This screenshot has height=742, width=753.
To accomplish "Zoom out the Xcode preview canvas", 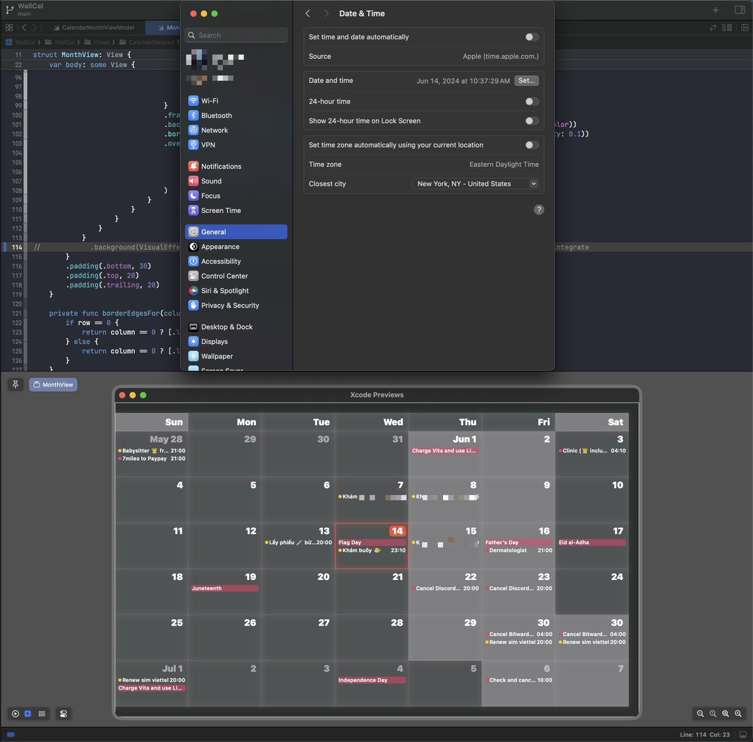I will 700,714.
